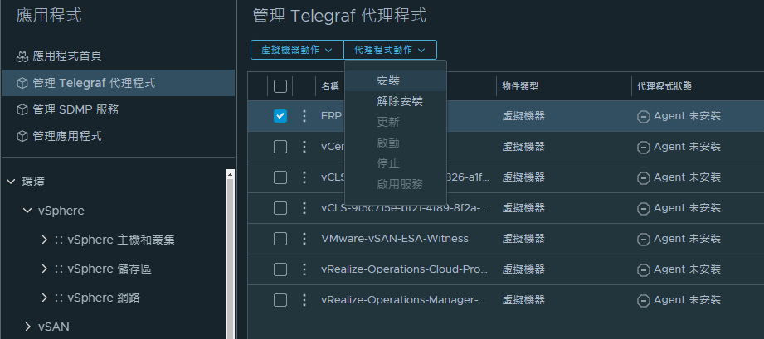Open the three-dot menu for the ERP row
The width and height of the screenshot is (764, 339).
point(304,116)
